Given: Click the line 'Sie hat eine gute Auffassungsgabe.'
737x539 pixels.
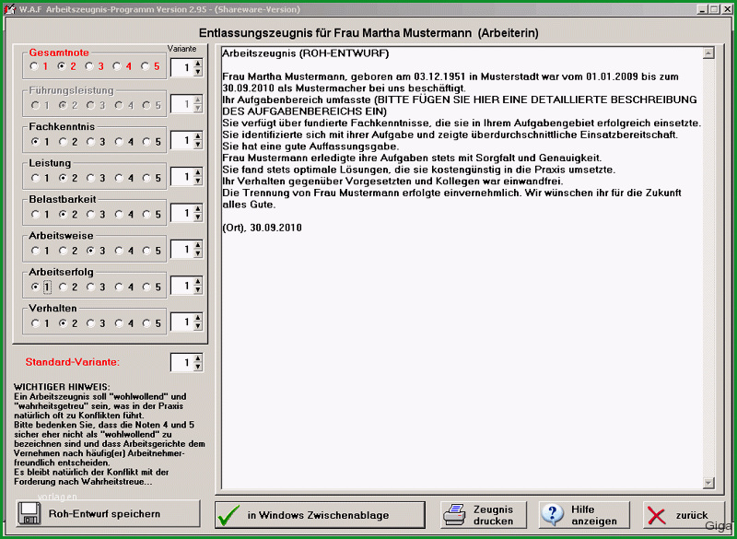Looking at the screenshot, I should pyautogui.click(x=310, y=146).
